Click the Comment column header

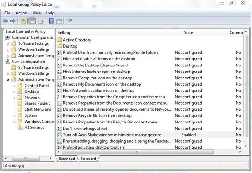236,33
